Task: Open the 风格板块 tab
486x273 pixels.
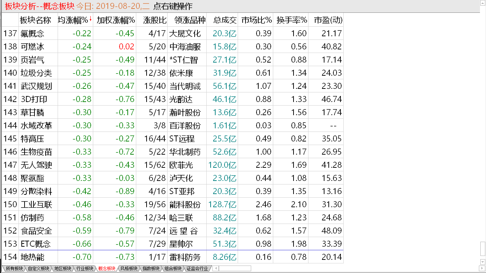Action: [x=129, y=268]
